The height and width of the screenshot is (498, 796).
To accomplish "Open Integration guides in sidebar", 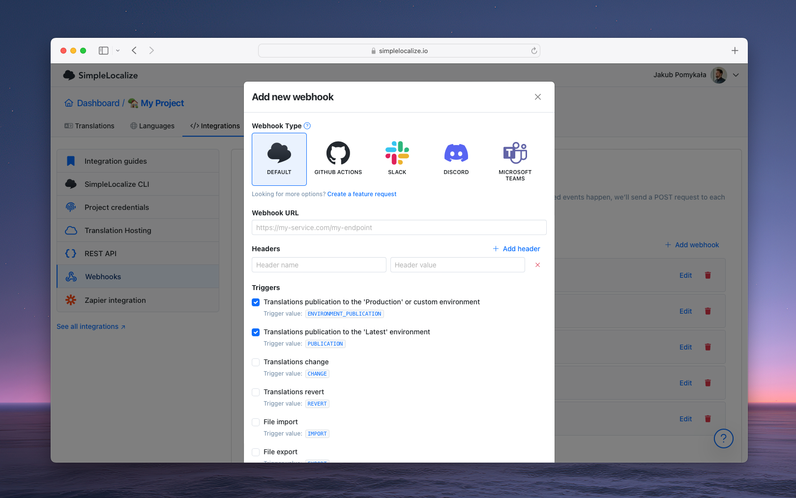I will point(138,161).
